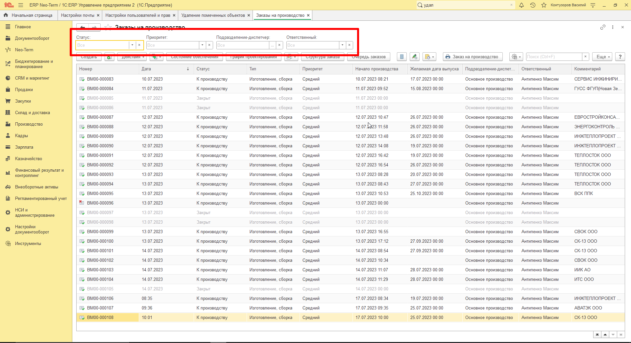Open the hamburger main menu

point(21,5)
